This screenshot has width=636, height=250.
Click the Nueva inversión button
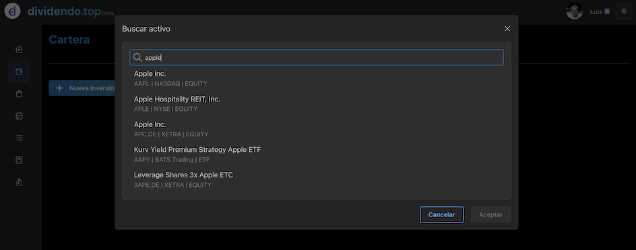pyautogui.click(x=82, y=88)
